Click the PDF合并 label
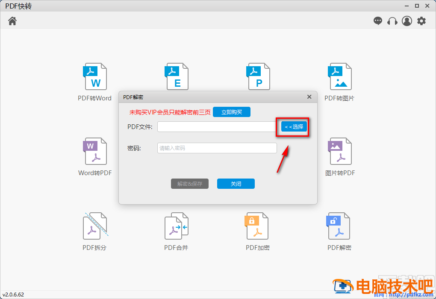Viewport: 436px width, 299px height. (x=176, y=248)
